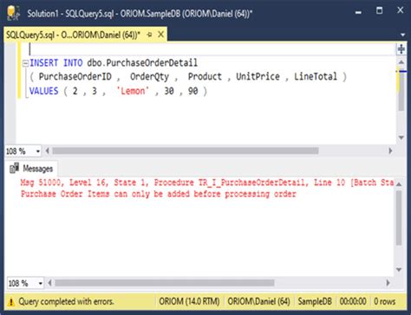Pin the SQLQuery5.sql tab

click(x=149, y=35)
